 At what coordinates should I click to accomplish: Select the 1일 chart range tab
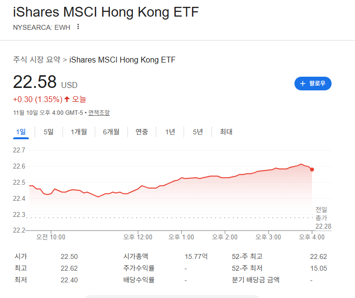point(21,132)
